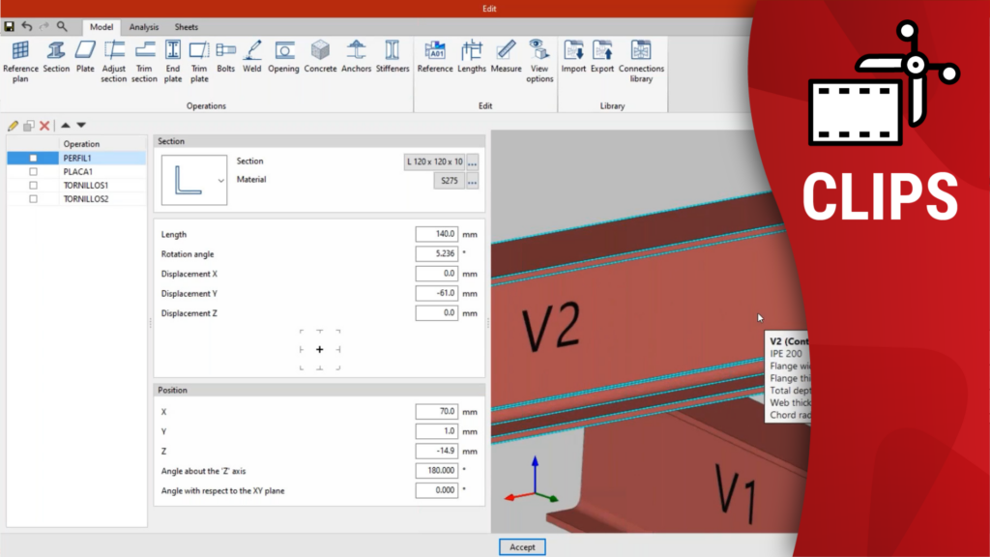990x557 pixels.
Task: Open the Stiffeners tool
Action: pyautogui.click(x=392, y=60)
